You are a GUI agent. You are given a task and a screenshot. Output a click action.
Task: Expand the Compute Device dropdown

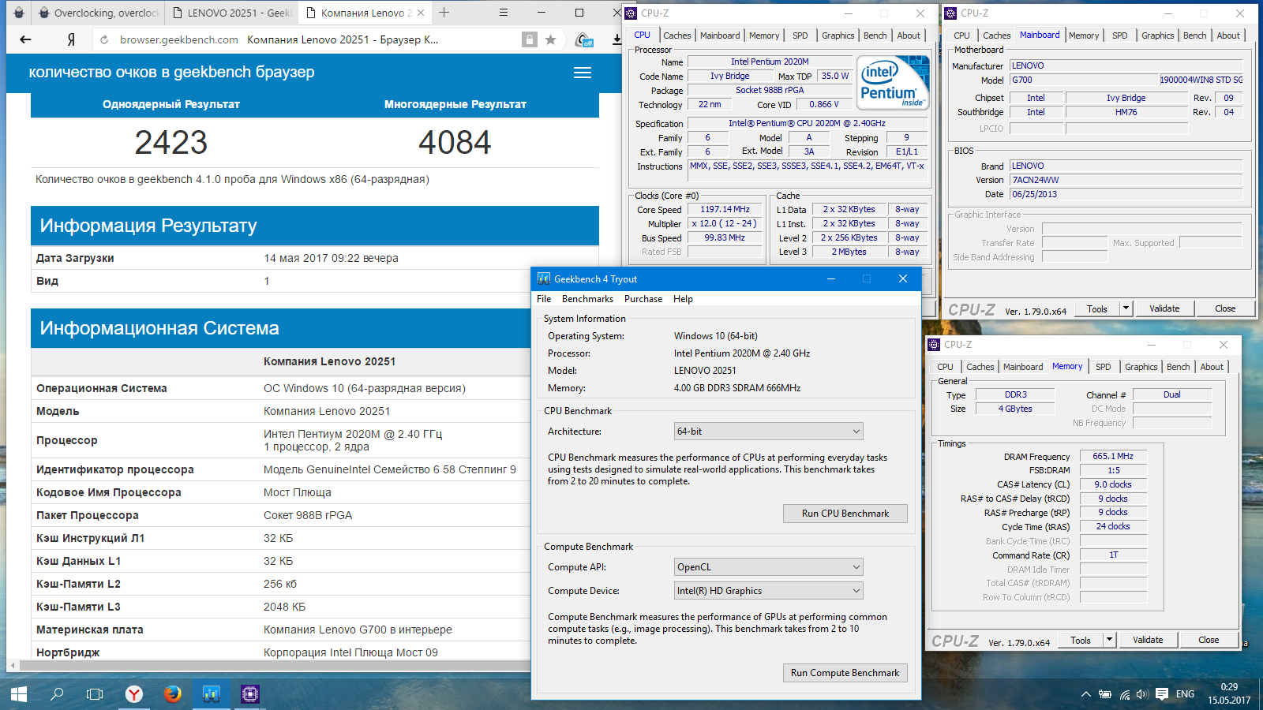click(768, 591)
